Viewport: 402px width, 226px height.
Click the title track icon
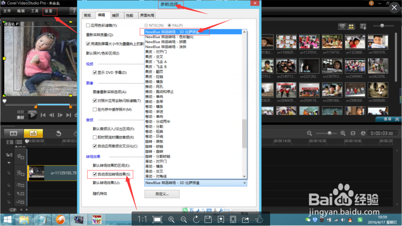[21, 185]
